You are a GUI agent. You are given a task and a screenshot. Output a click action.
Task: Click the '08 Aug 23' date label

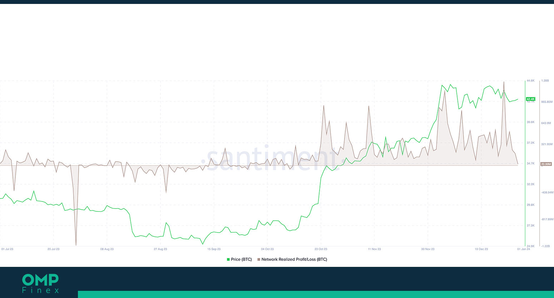[107, 249]
